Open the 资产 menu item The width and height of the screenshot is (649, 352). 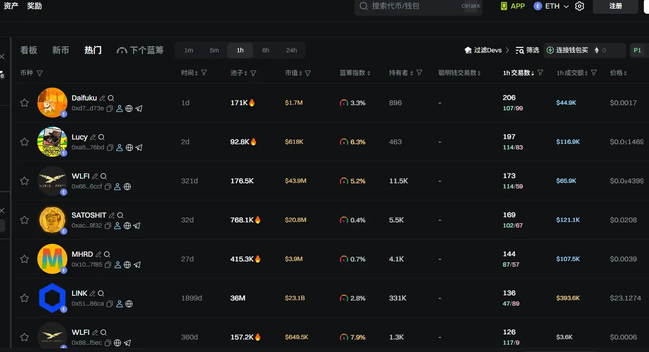[x=11, y=6]
